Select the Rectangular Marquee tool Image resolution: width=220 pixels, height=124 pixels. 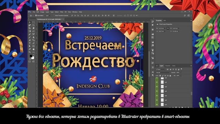coord(33,22)
